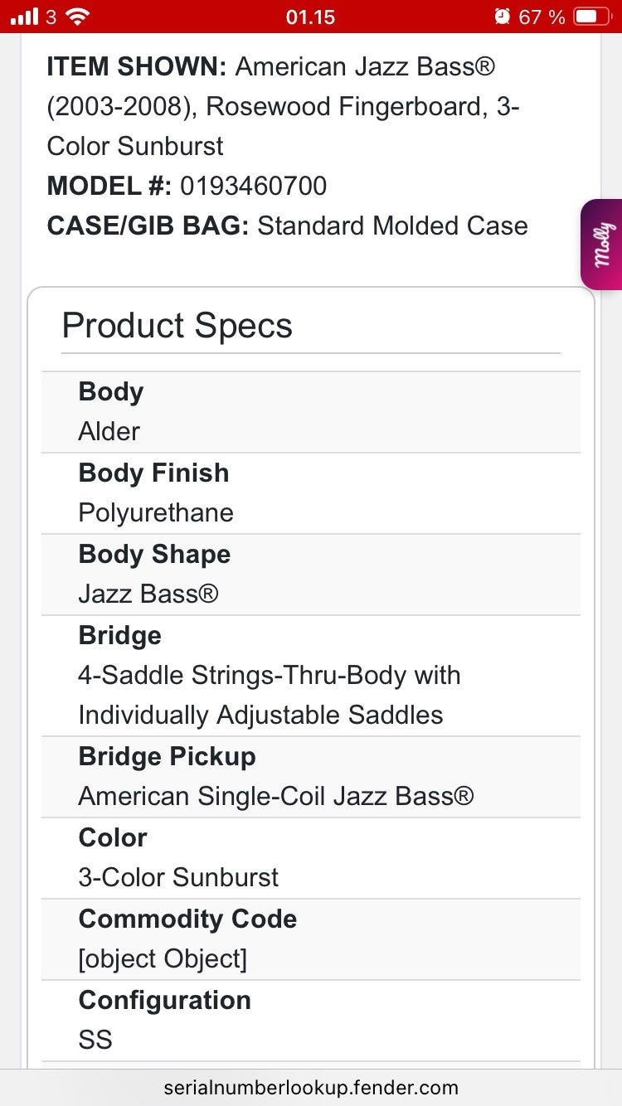Select the Body Finish Polyurethane row
The width and height of the screenshot is (622, 1106).
tap(311, 493)
